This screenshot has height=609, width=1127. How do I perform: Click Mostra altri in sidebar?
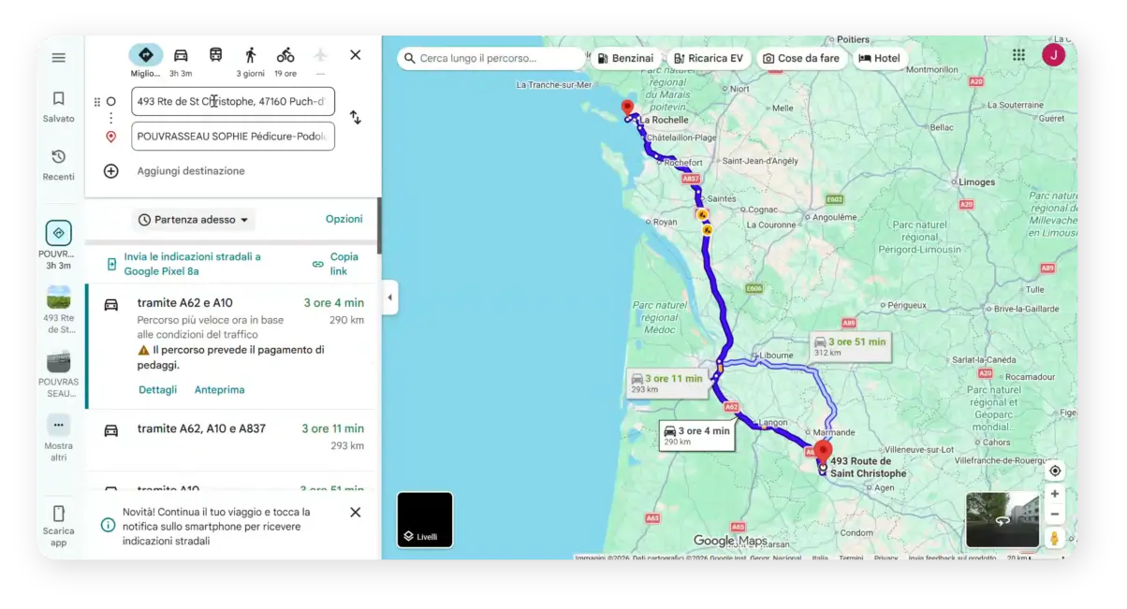(58, 438)
